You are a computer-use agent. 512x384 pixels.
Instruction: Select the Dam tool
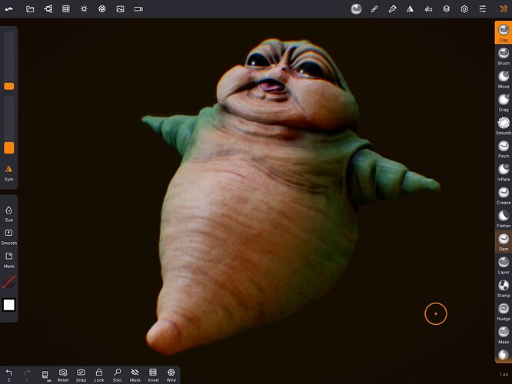(x=504, y=241)
